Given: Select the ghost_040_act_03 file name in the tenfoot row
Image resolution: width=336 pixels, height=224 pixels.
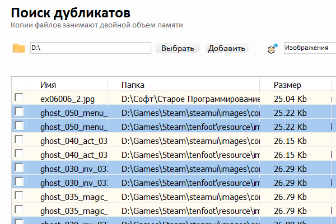Looking at the screenshot, I should (x=73, y=155).
